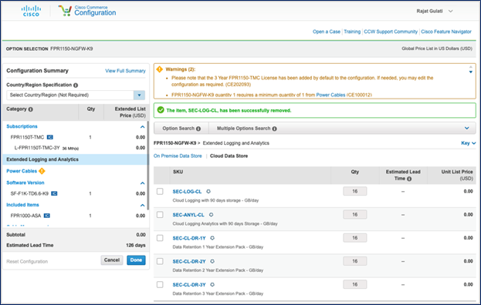Switch to On Premise Data Store tab
Viewport: 481px width, 305px height.
178,156
